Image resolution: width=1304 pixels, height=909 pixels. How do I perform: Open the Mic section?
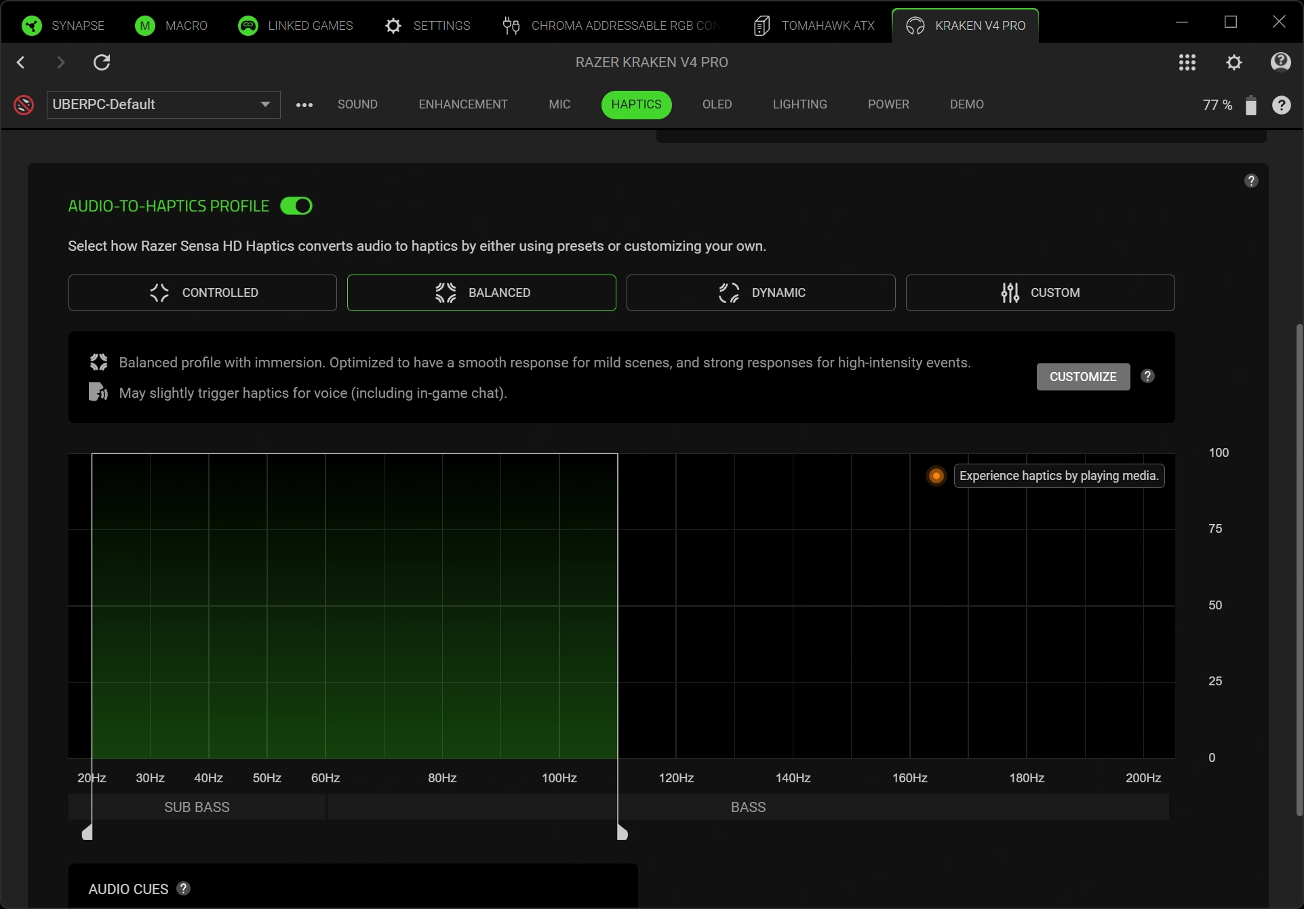pyautogui.click(x=559, y=104)
